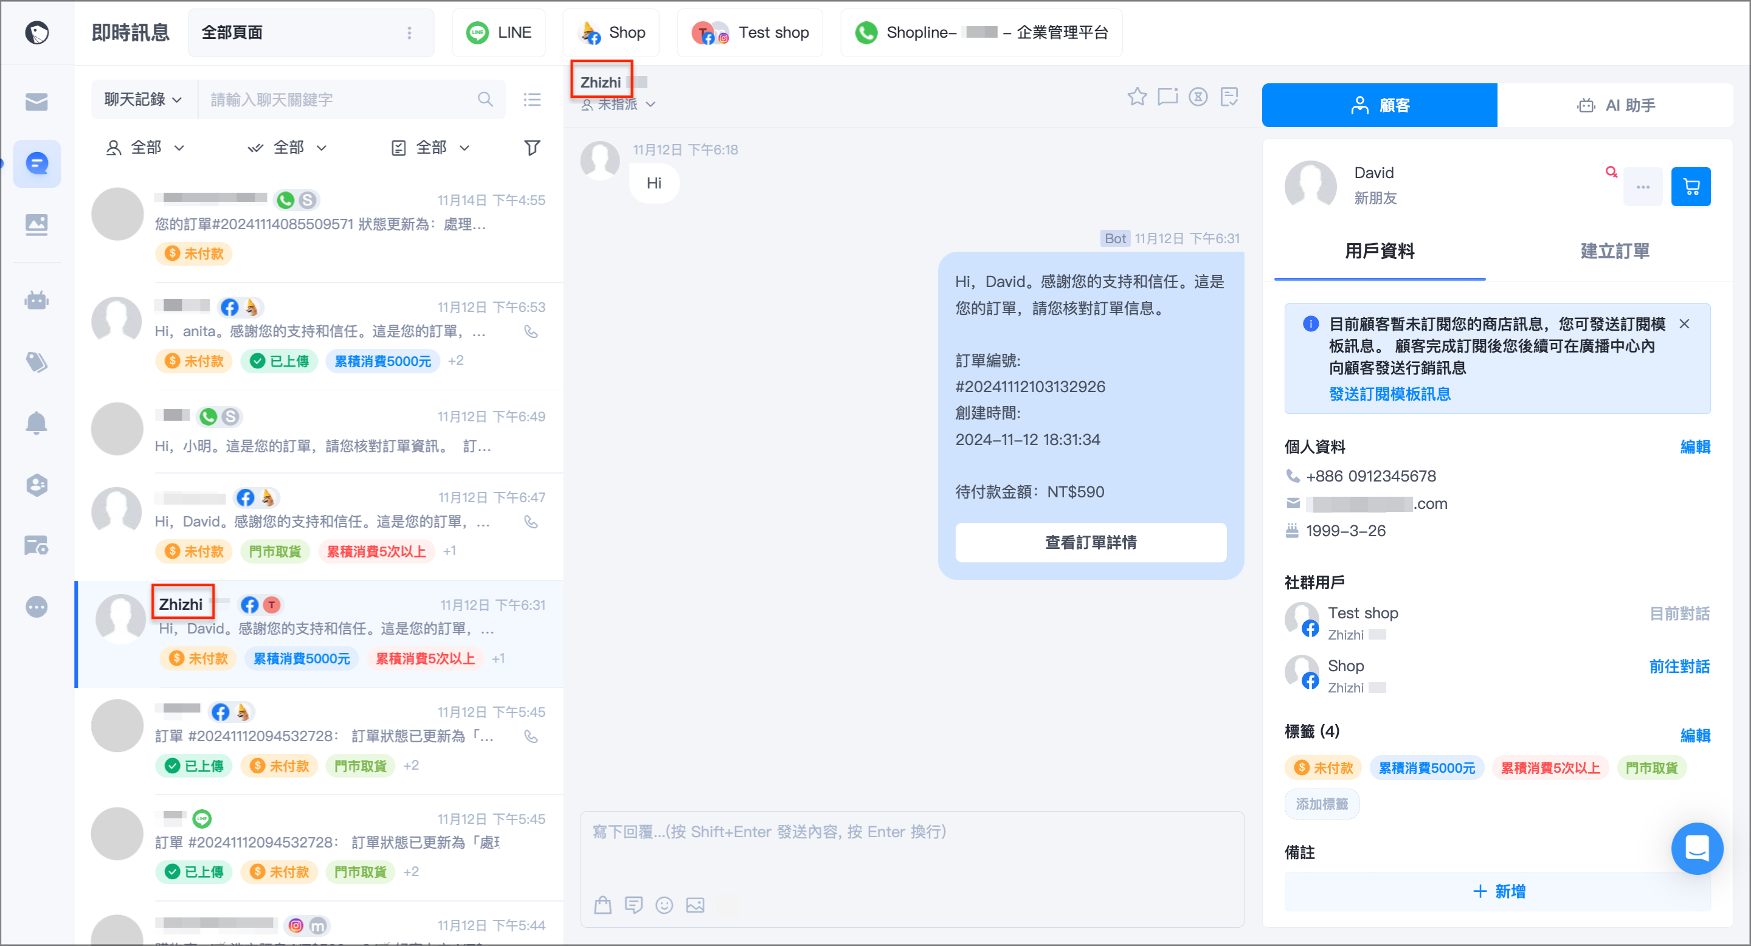Image resolution: width=1751 pixels, height=946 pixels.
Task: Click the search magnifier icon in chat search
Action: (x=485, y=100)
